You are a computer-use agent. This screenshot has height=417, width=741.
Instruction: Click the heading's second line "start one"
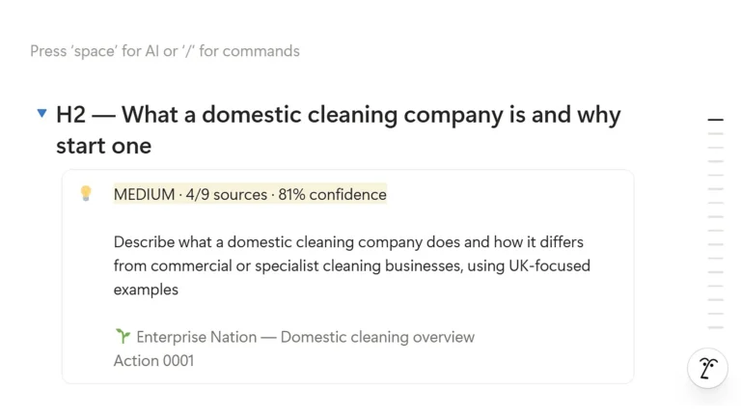click(x=104, y=146)
